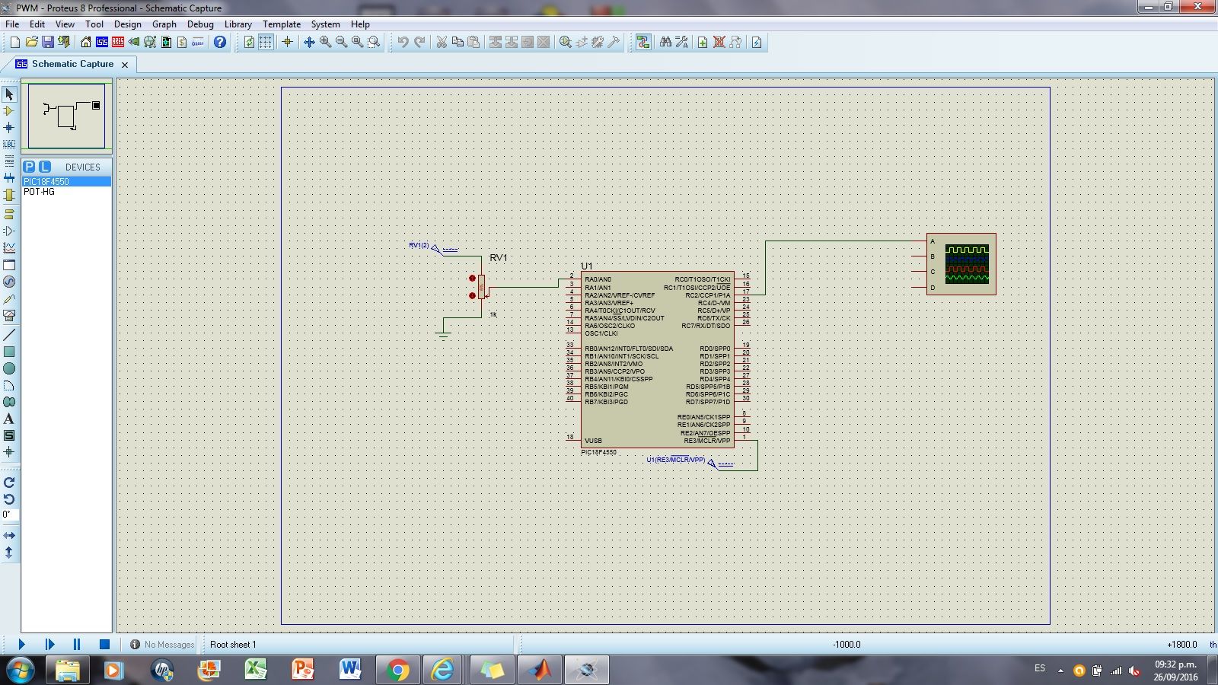Start the simulation with Play button

21,645
